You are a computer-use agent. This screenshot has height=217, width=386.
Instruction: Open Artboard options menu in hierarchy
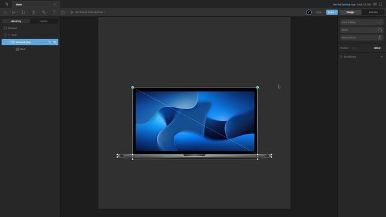click(x=54, y=28)
